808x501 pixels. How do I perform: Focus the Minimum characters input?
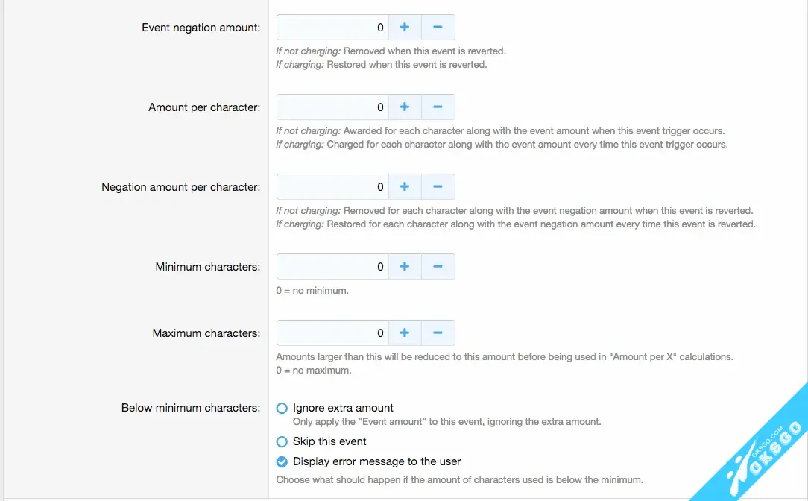(332, 267)
